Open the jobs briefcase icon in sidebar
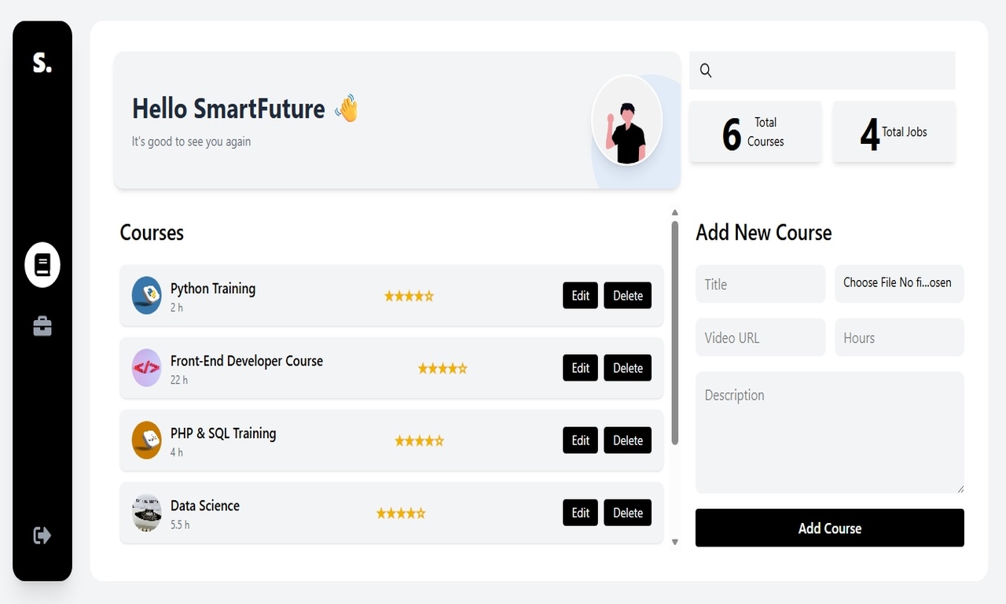This screenshot has width=1006, height=604. point(42,326)
